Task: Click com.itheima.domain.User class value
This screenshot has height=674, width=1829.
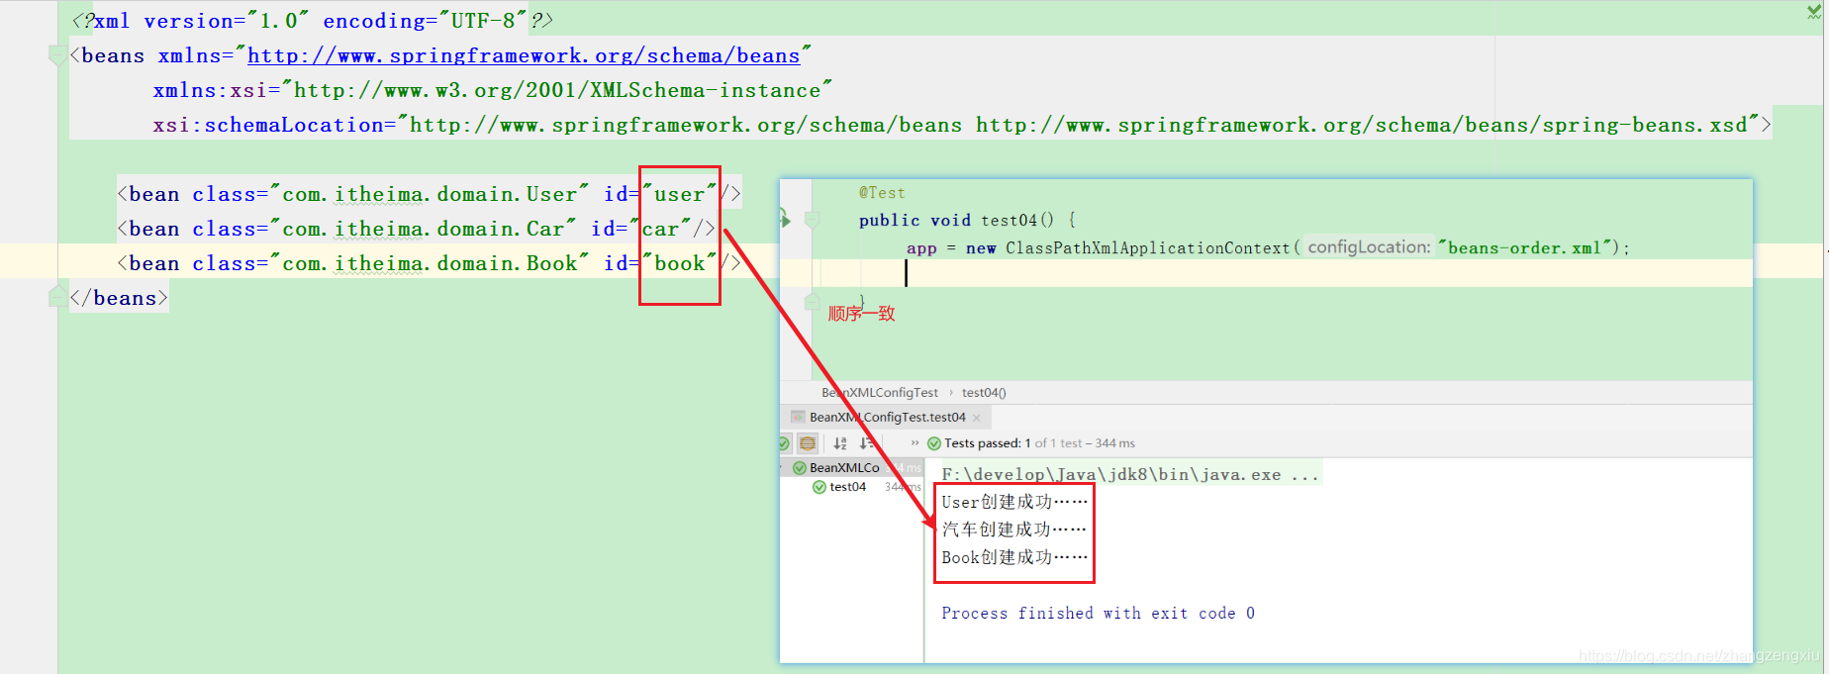Action: 430,194
